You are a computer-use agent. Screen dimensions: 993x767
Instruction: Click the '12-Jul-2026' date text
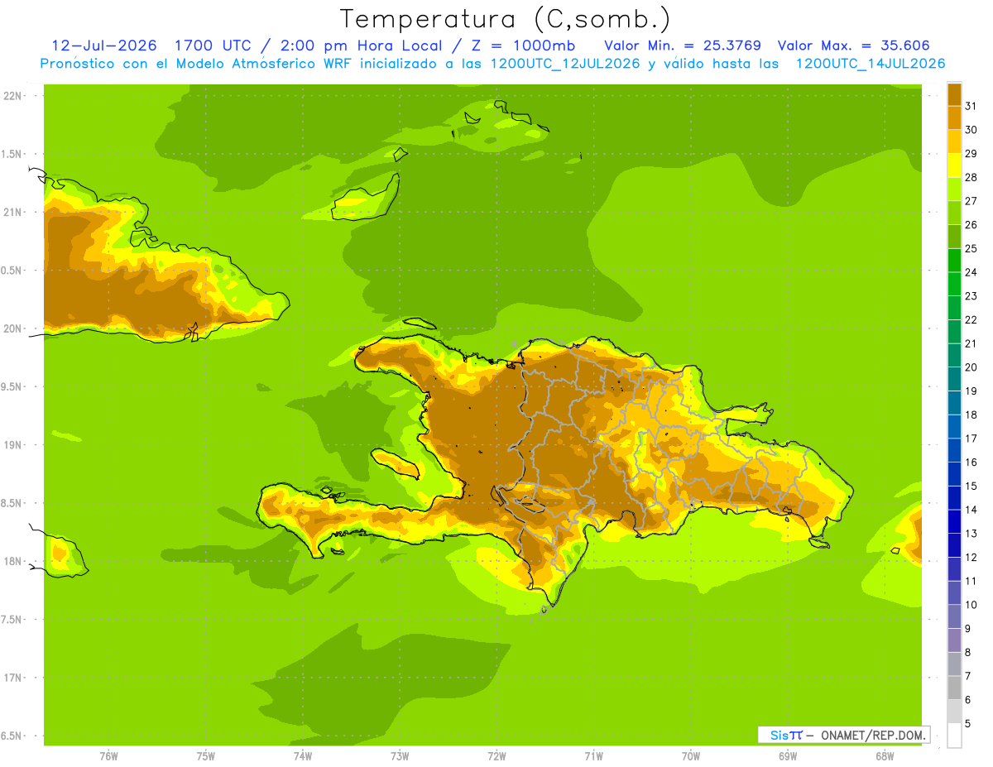pyautogui.click(x=104, y=45)
